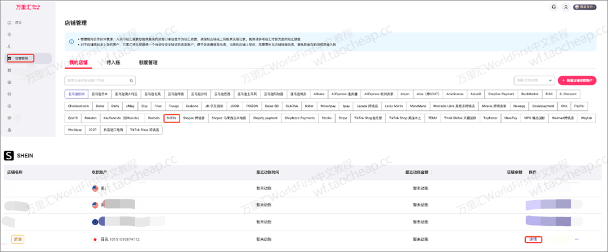Open 详情 for the 日元 account row

(533, 239)
